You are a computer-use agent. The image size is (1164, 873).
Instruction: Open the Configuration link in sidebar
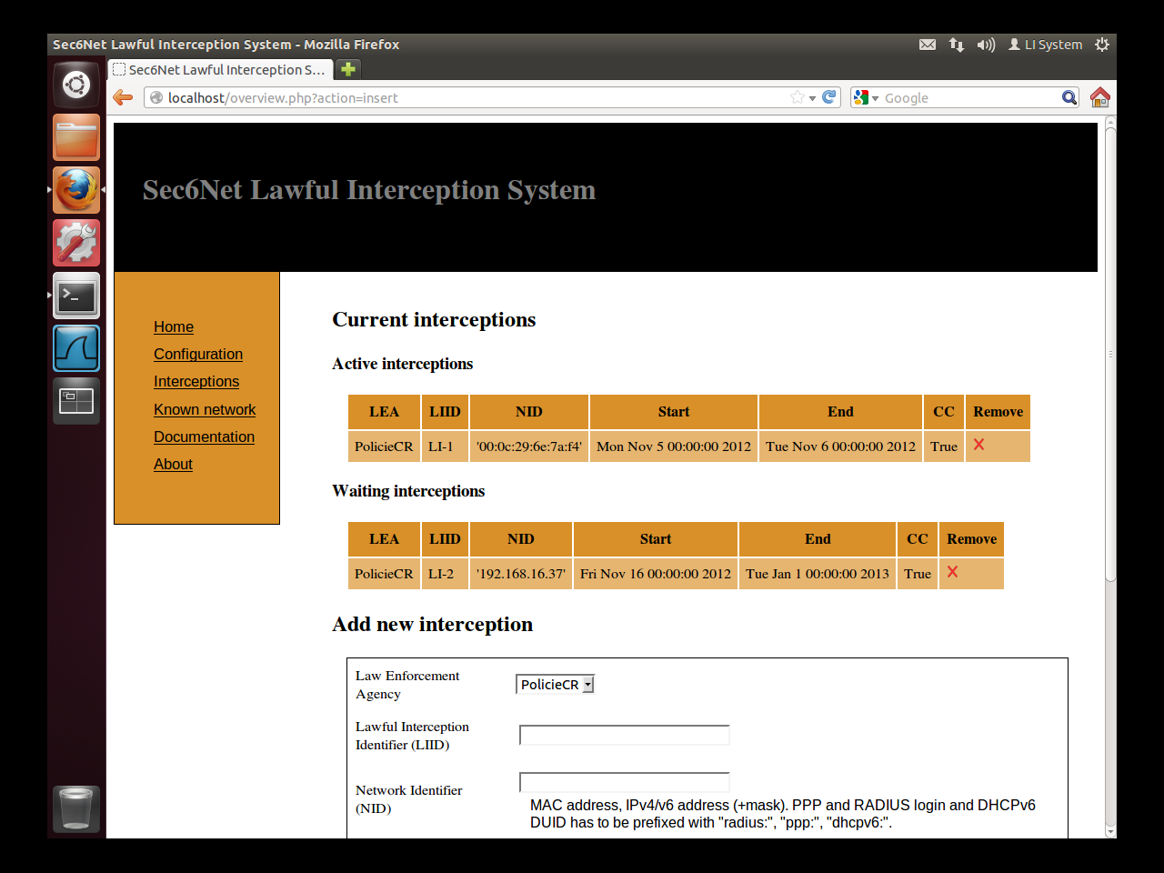(x=198, y=354)
